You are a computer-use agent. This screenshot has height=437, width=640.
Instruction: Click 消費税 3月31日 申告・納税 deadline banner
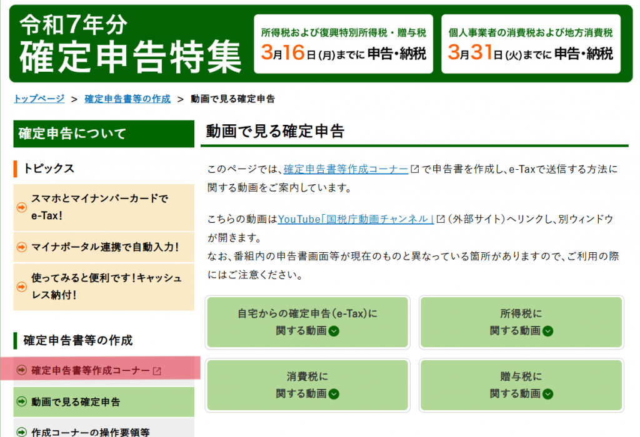pos(530,44)
